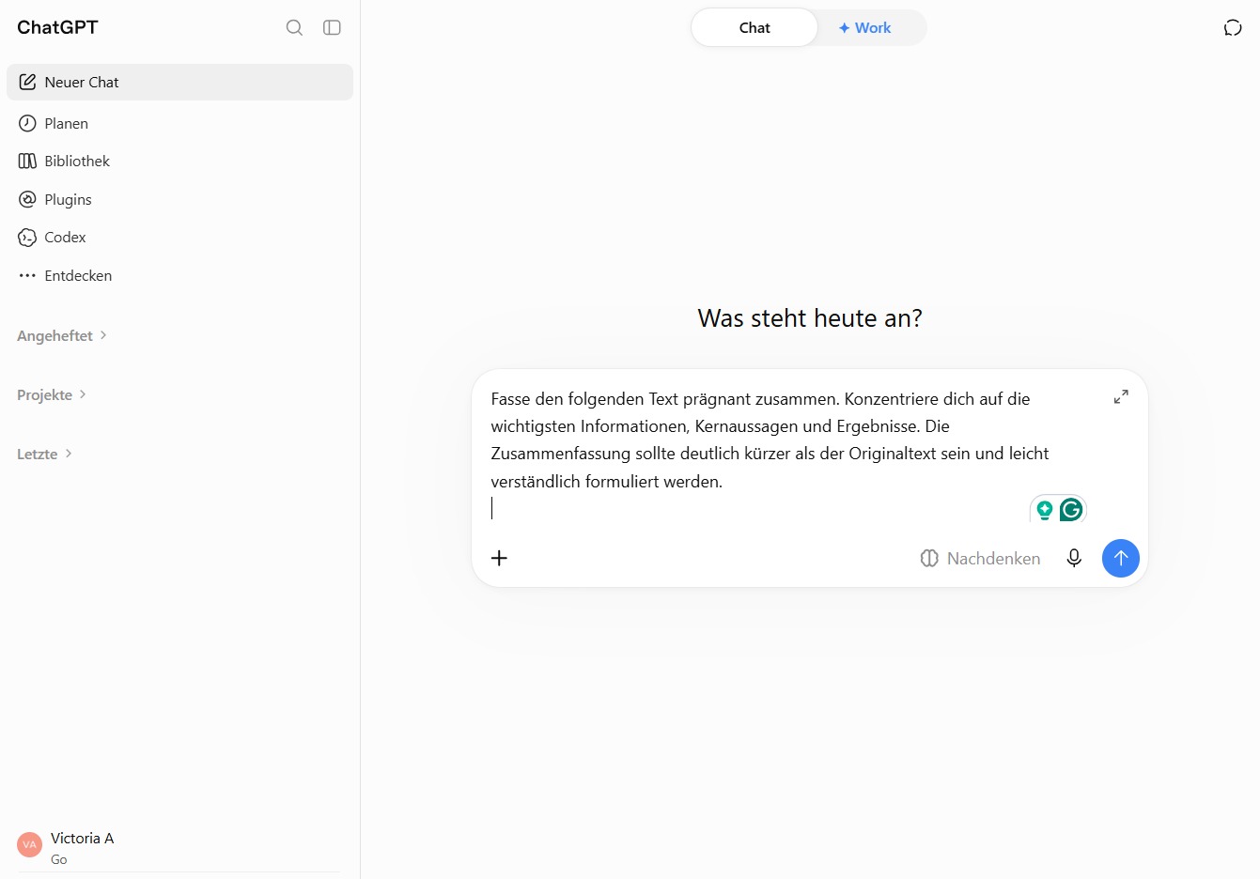
Task: Click the Plugins icon
Action: pos(27,199)
